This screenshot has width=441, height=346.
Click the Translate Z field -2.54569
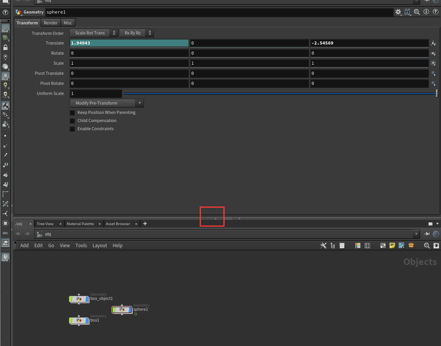pos(369,43)
